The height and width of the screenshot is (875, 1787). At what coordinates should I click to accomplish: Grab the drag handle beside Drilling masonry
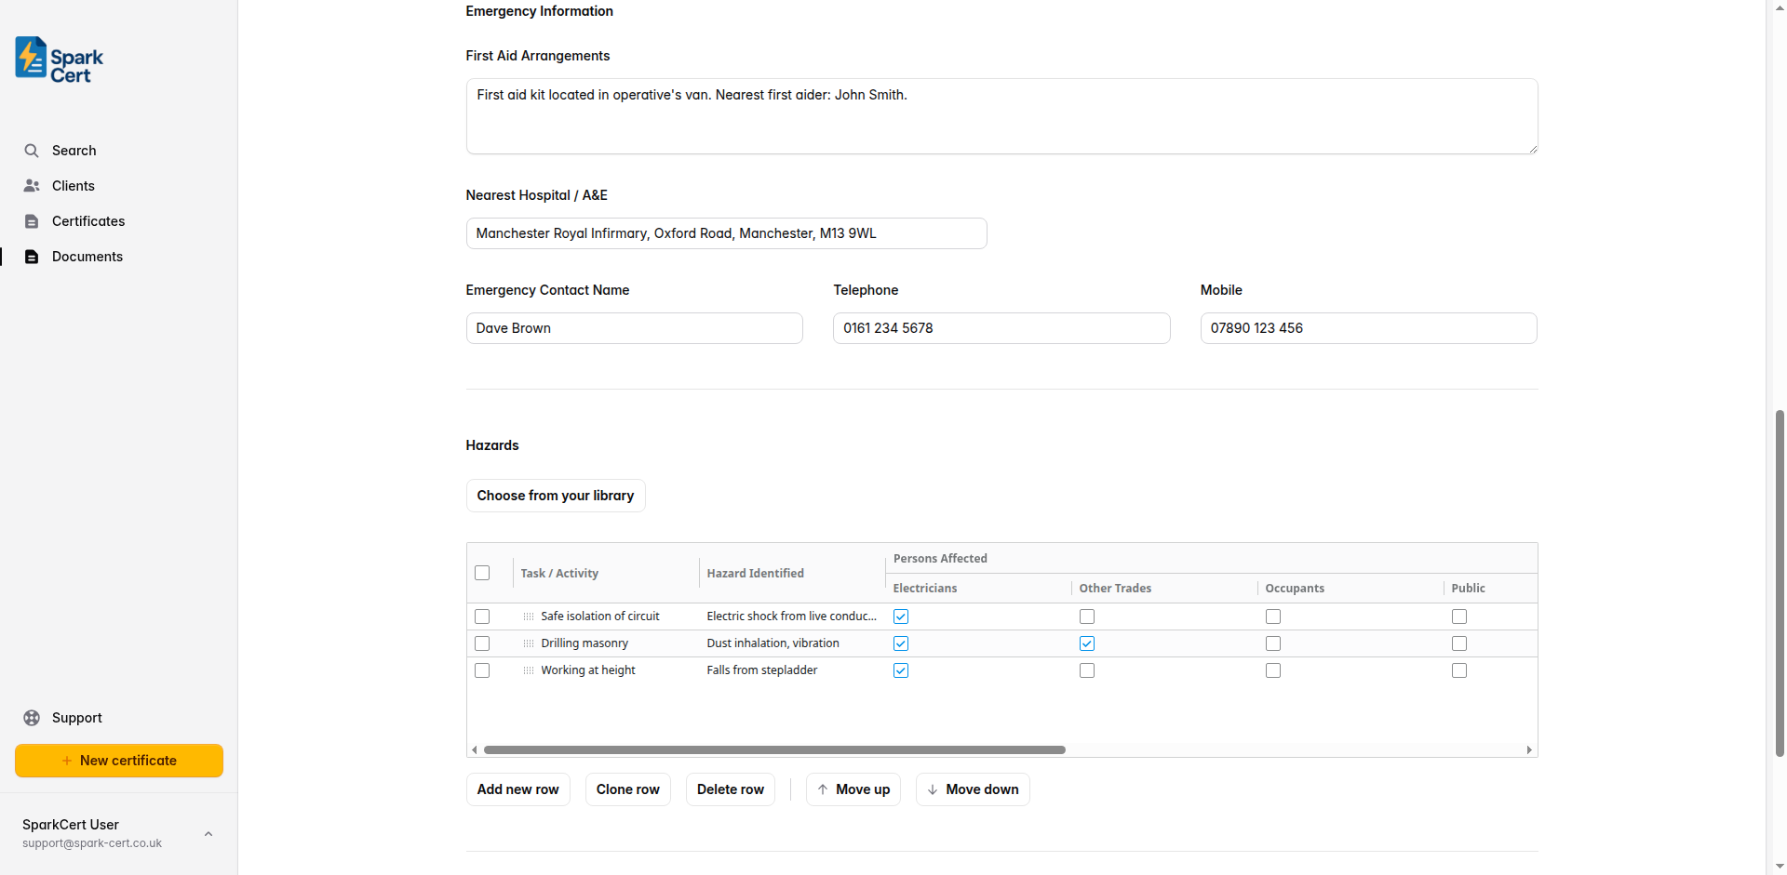[x=529, y=643]
